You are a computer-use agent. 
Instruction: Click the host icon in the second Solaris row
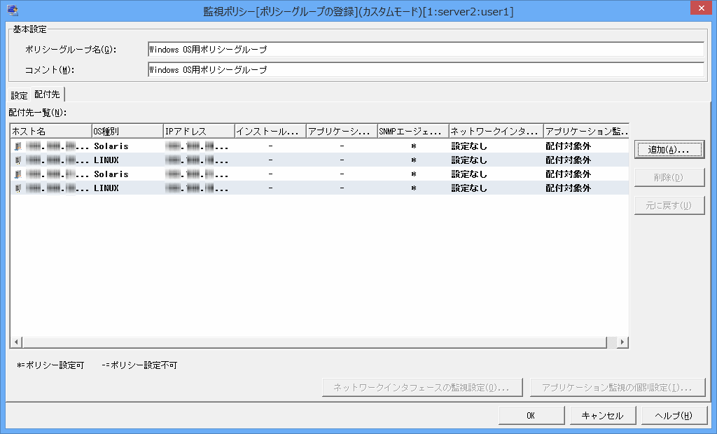(18, 174)
